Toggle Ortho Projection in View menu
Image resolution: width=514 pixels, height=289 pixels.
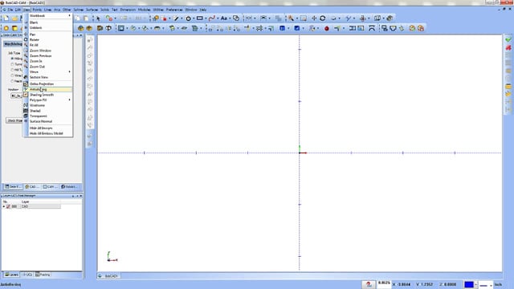48,83
